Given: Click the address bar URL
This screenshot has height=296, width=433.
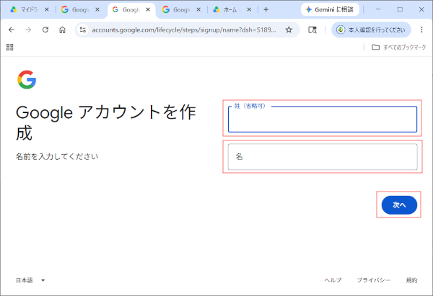Looking at the screenshot, I should pyautogui.click(x=183, y=30).
